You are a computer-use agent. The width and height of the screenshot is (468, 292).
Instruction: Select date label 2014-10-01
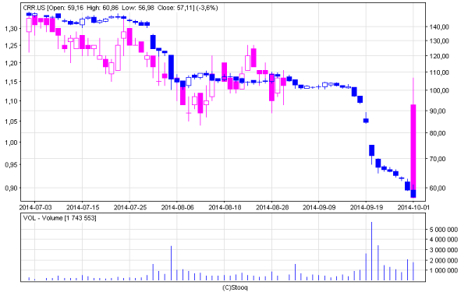[413, 207]
